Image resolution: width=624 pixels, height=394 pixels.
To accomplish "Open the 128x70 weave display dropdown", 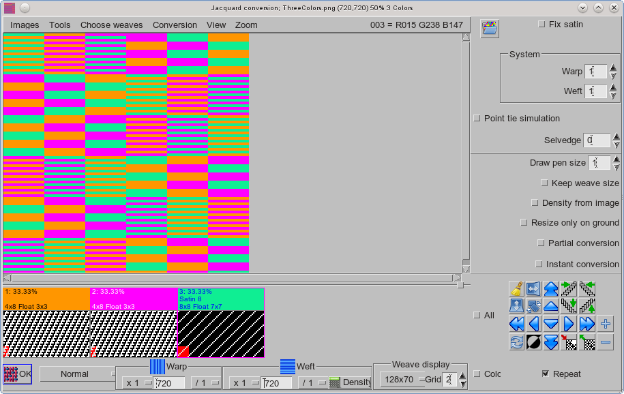I will coord(402,379).
